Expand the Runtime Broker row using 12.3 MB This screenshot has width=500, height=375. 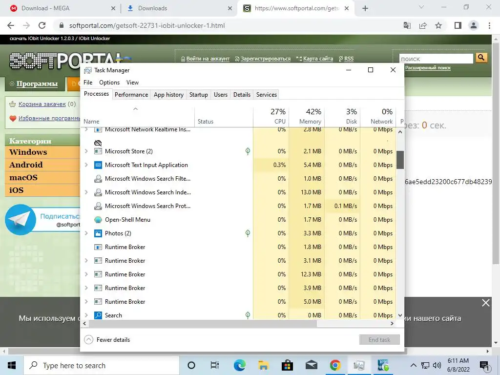86,274
